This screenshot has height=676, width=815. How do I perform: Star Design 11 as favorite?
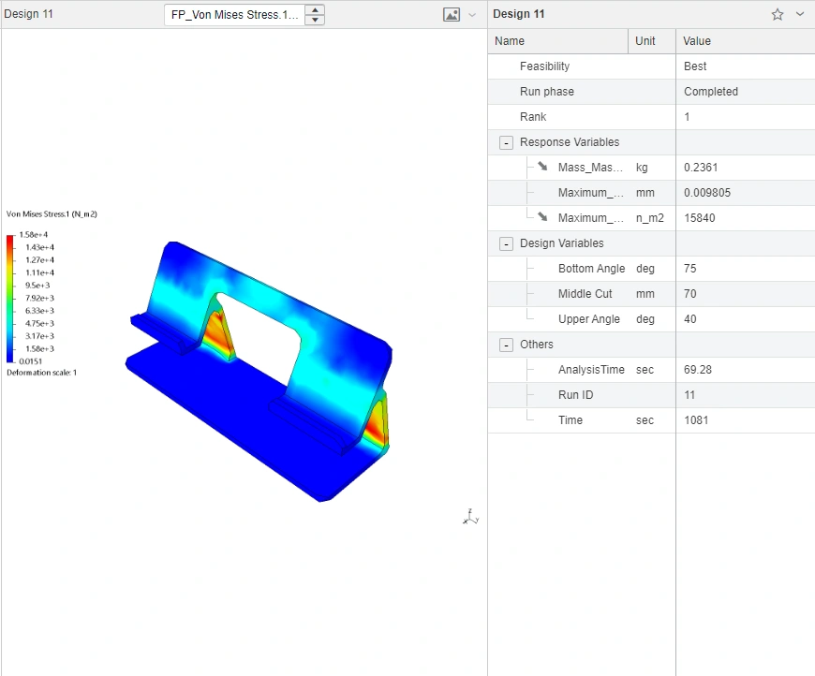click(x=777, y=15)
